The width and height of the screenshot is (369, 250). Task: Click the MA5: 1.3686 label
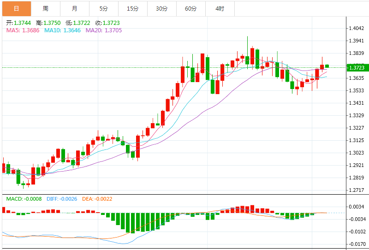tap(23, 30)
